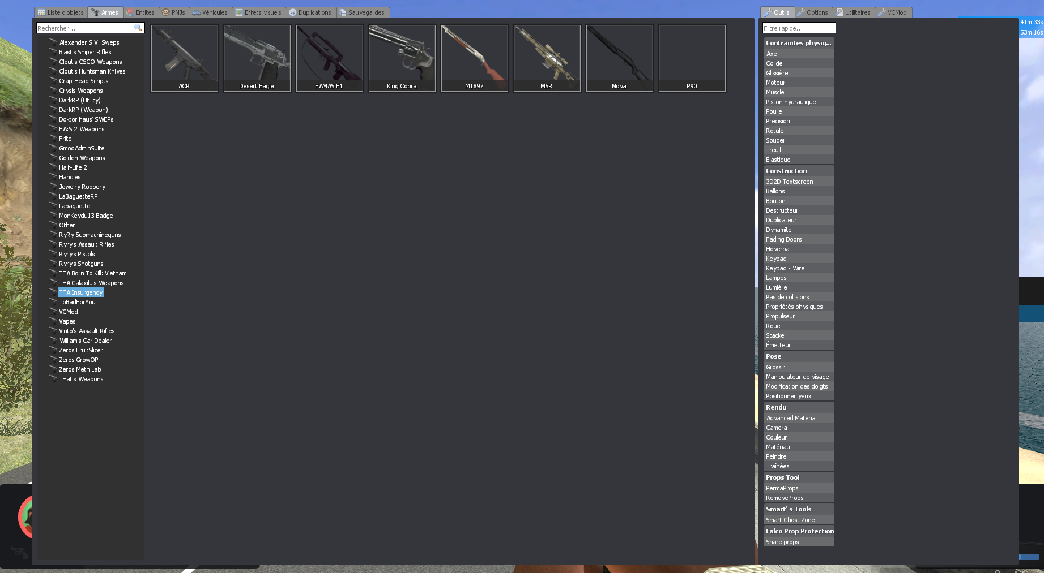Open the Share props option
The image size is (1044, 573).
click(799, 542)
